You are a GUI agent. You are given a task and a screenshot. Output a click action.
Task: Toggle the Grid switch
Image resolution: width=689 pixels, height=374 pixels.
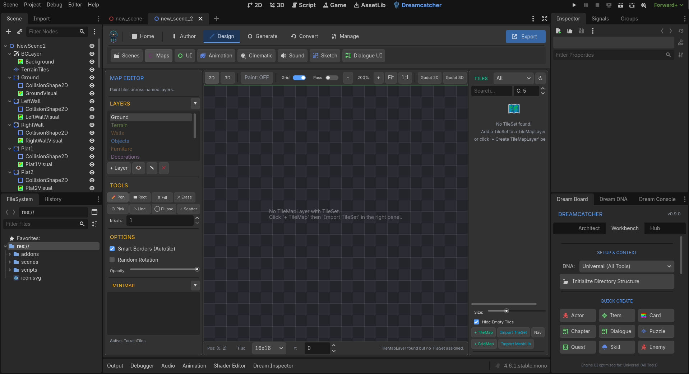[299, 78]
